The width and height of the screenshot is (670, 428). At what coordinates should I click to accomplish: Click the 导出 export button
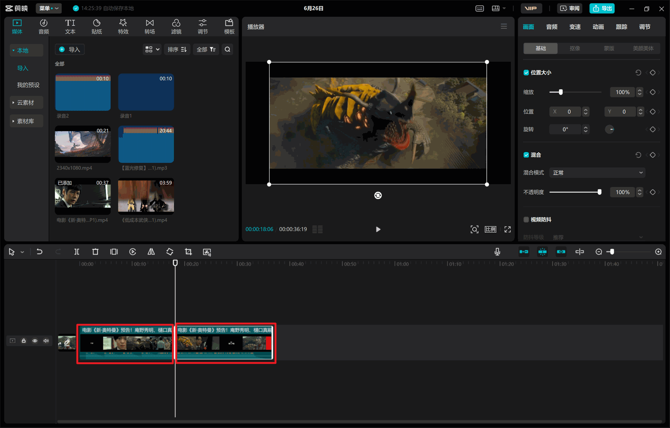point(602,8)
